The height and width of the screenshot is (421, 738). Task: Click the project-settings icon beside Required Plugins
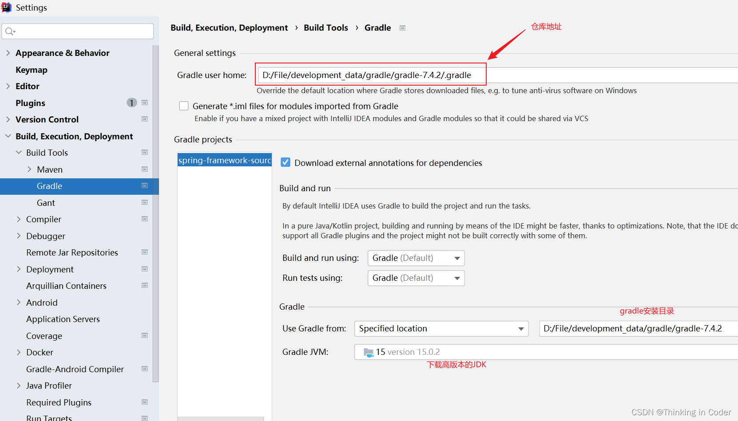[144, 402]
